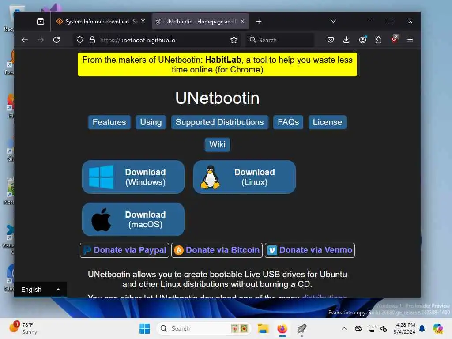Image resolution: width=452 pixels, height=339 pixels.
Task: Select UNetbootin Homepage tab
Action: [x=201, y=22]
